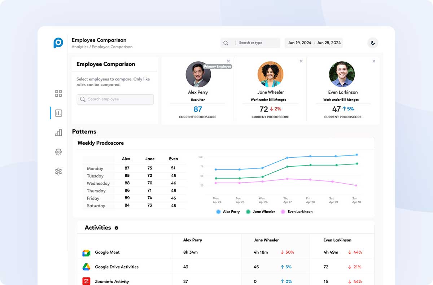The height and width of the screenshot is (285, 433).
Task: Remove Jane Wheeler from comparison
Action: pyautogui.click(x=301, y=61)
